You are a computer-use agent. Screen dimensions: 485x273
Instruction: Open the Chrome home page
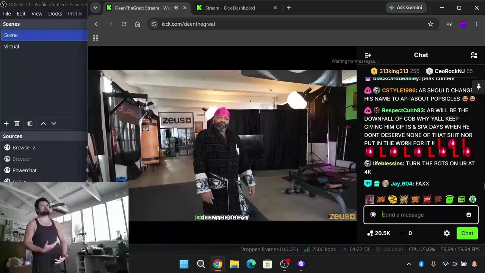tap(138, 24)
